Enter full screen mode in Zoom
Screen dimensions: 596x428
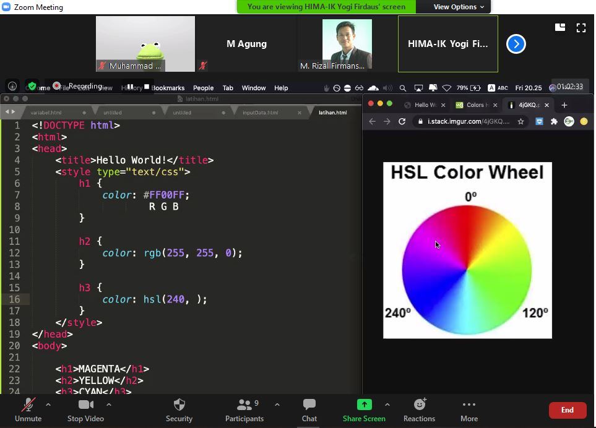click(581, 27)
